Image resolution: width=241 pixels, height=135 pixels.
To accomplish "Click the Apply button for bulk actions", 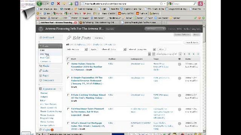I will [x=93, y=49].
